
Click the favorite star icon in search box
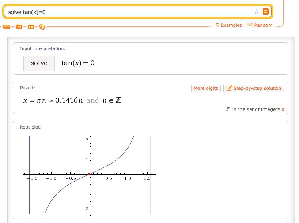pos(257,12)
